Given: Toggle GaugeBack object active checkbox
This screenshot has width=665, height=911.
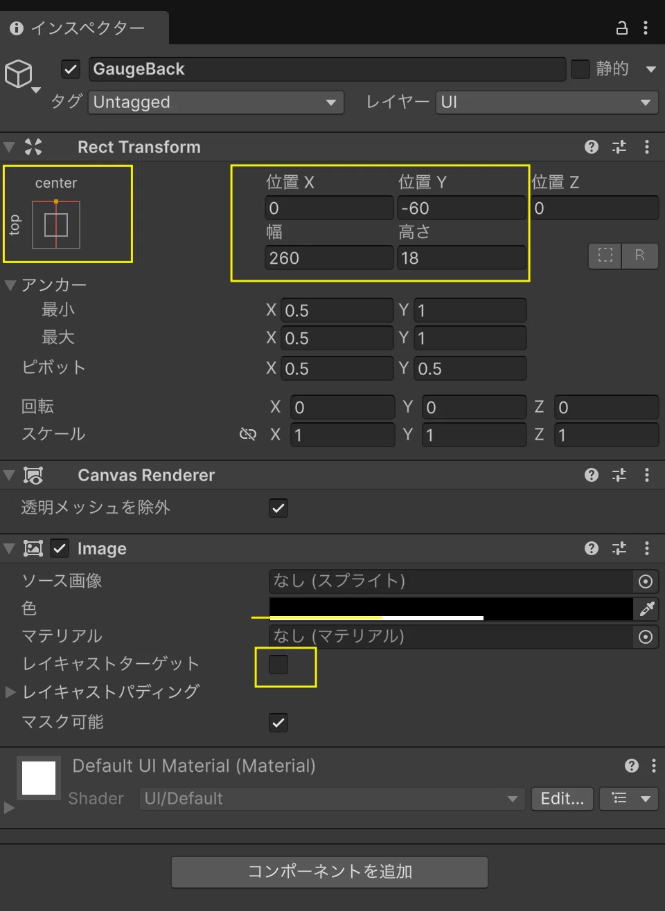Looking at the screenshot, I should pos(71,69).
